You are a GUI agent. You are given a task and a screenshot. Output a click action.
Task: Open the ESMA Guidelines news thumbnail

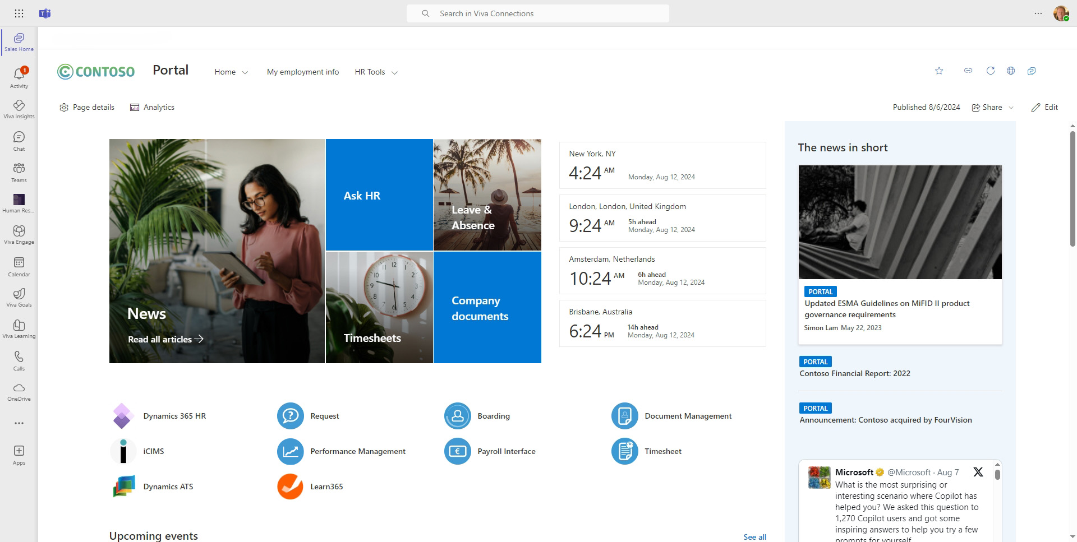(900, 222)
